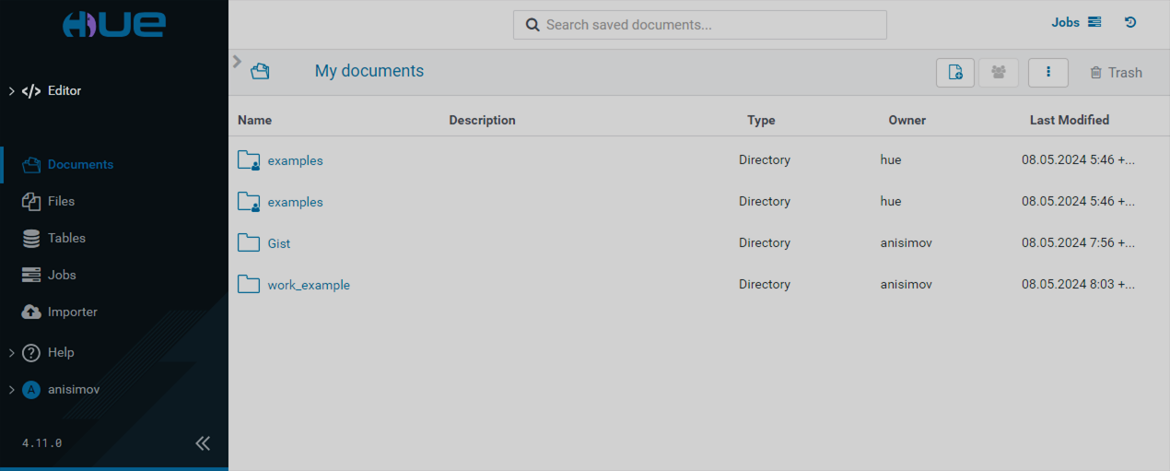The image size is (1170, 471).
Task: Collapse the sidebar with double chevron
Action: click(203, 443)
